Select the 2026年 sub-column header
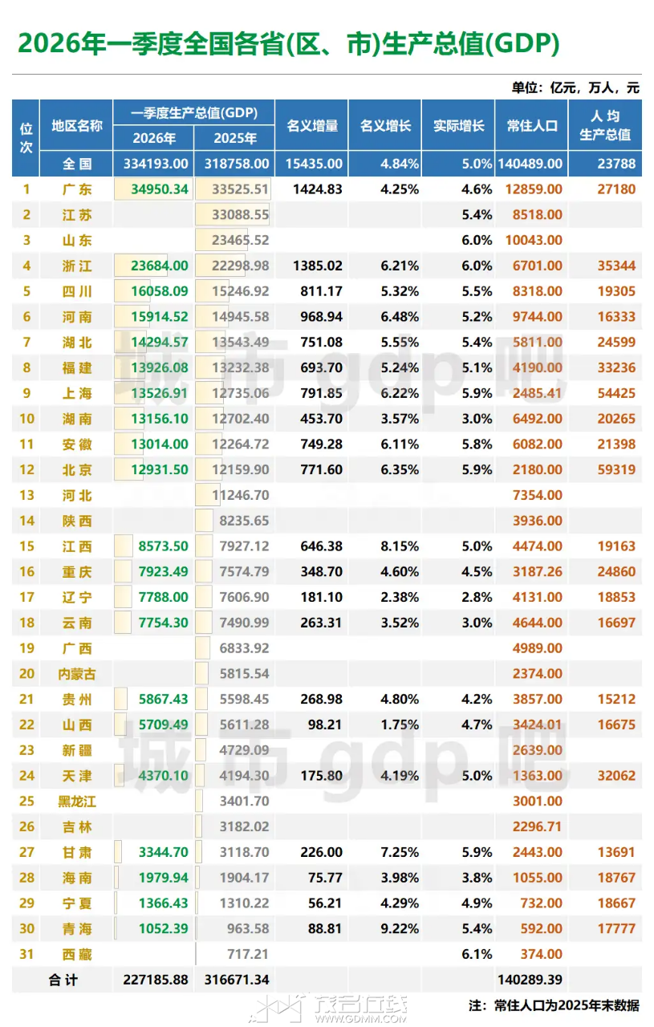 (154, 138)
